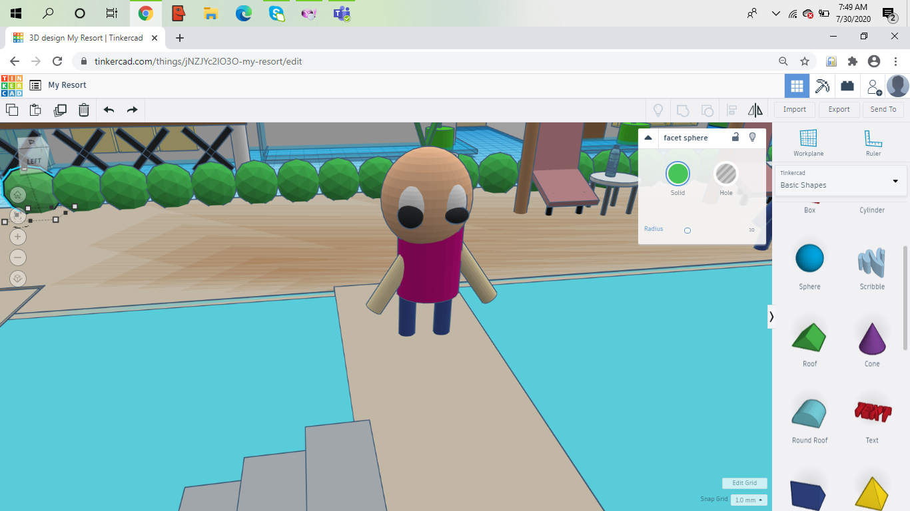Image resolution: width=910 pixels, height=511 pixels.
Task: Reset to Home view
Action: pos(18,195)
